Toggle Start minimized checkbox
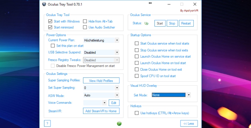This screenshot has width=251, height=128. point(50,27)
